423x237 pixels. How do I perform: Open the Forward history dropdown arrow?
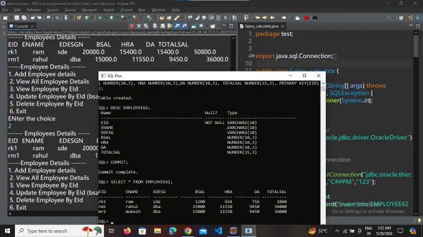pos(289,18)
